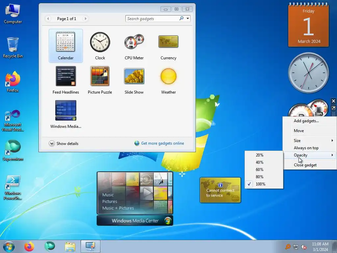Viewport: 337px width, 253px height.
Task: Click the tray magnifier notification icon
Action: (x=288, y=247)
